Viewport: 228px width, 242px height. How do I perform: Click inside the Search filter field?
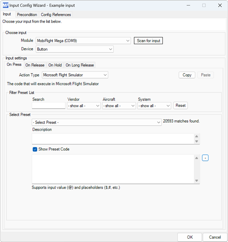click(48, 105)
